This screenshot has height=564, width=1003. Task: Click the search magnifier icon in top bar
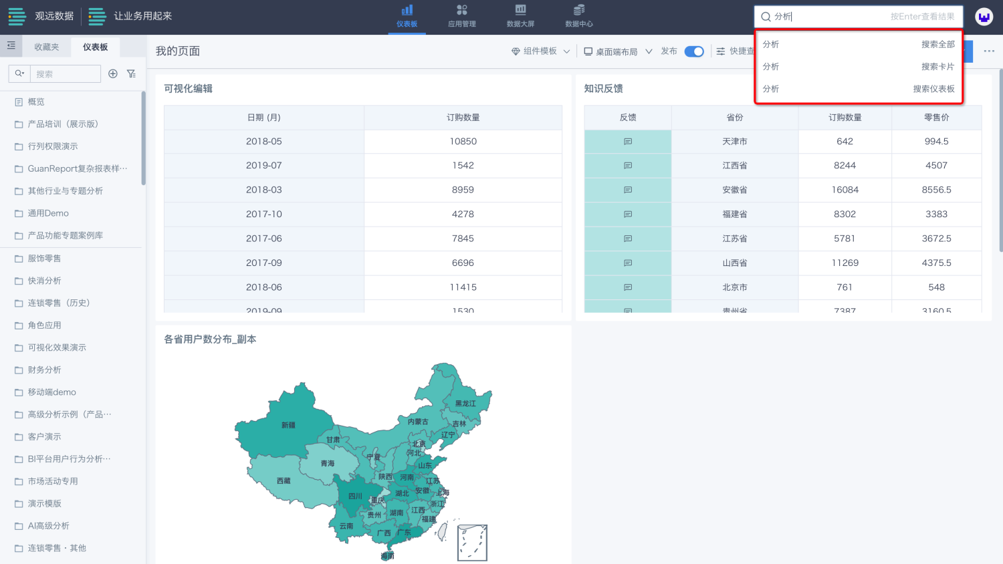766,17
